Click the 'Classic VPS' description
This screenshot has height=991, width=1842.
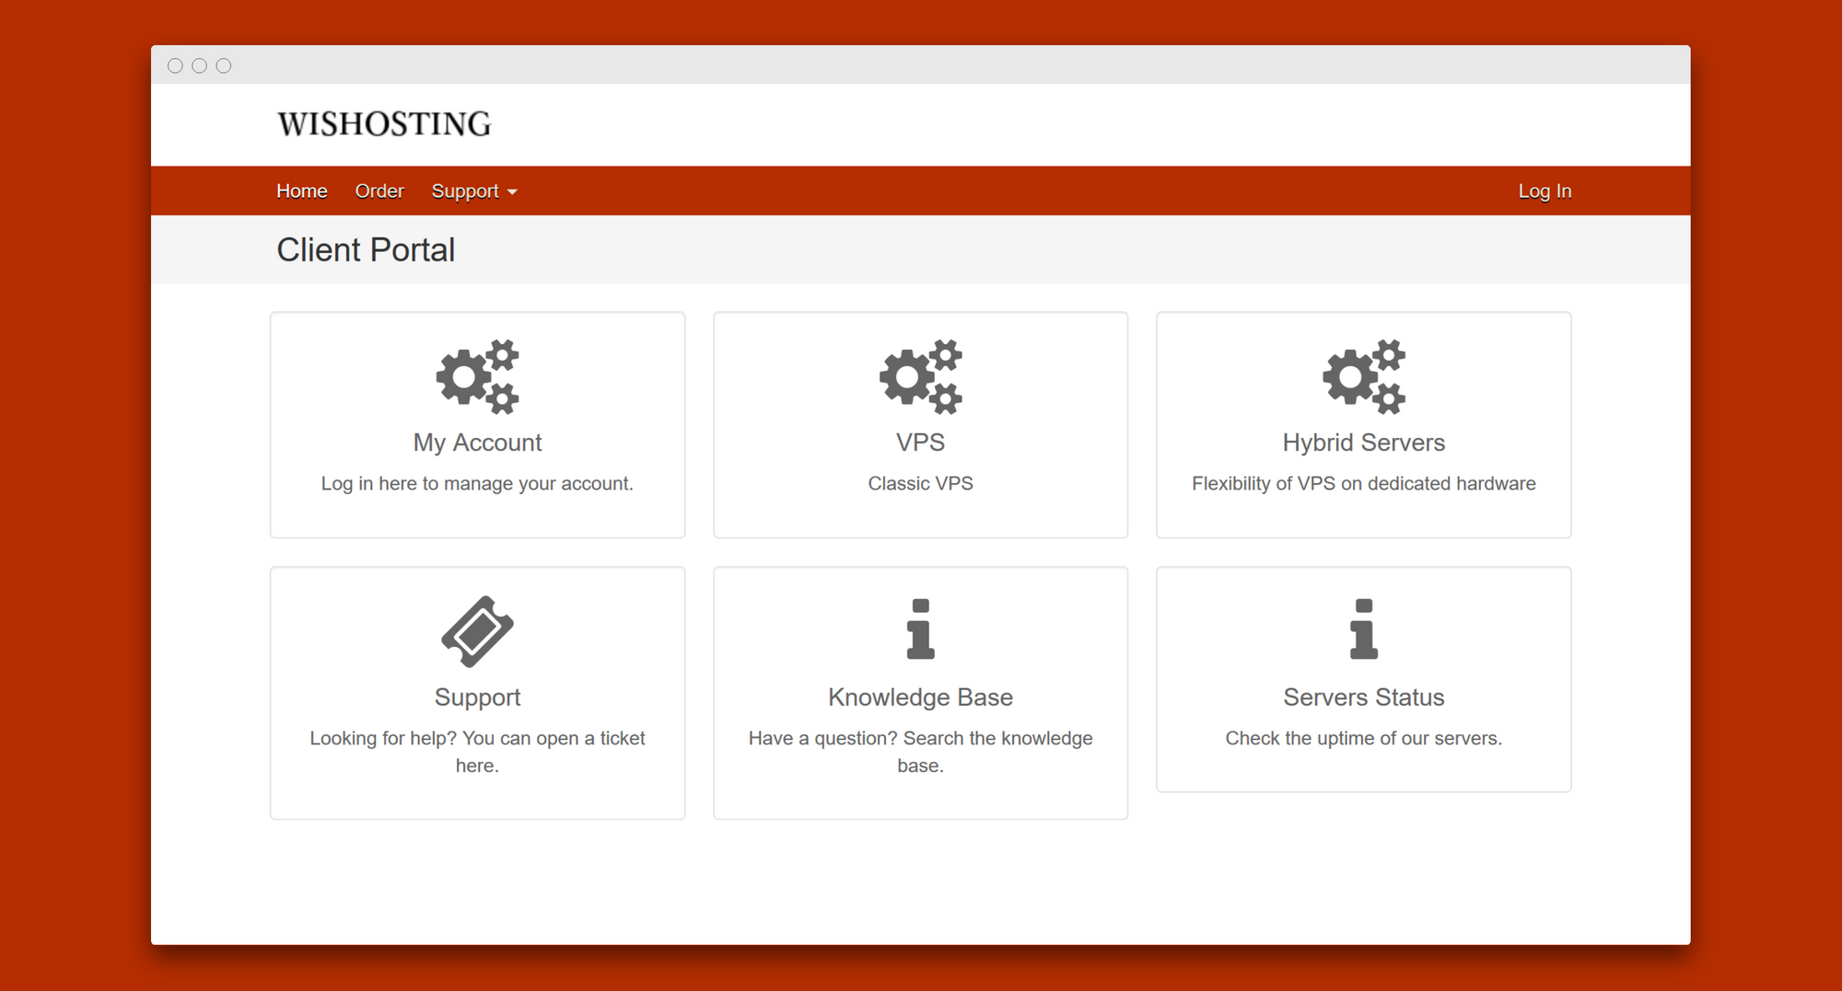pos(920,484)
